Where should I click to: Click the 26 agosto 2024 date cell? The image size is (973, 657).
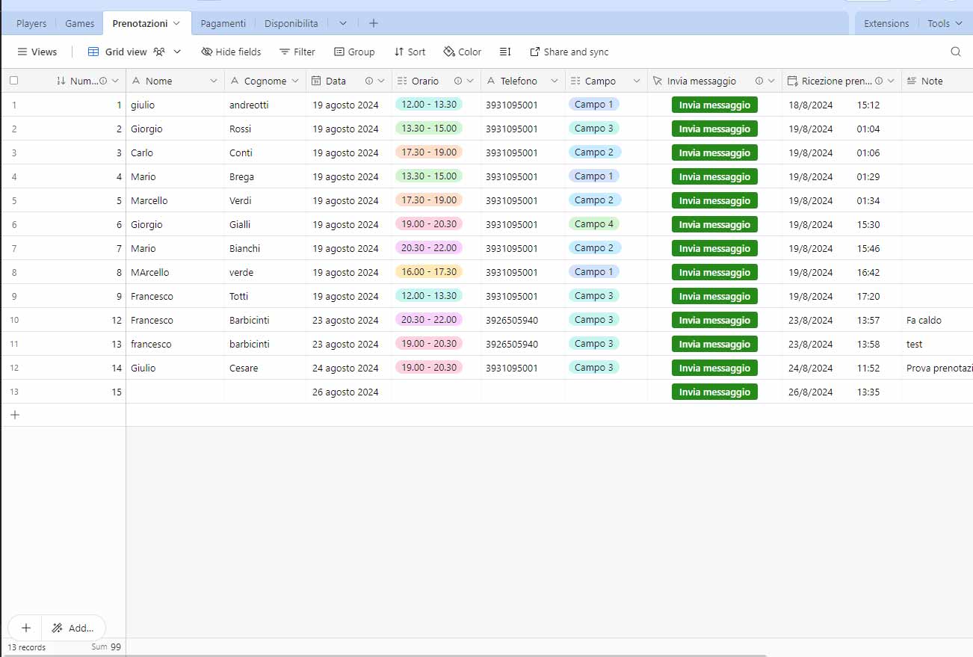click(349, 392)
